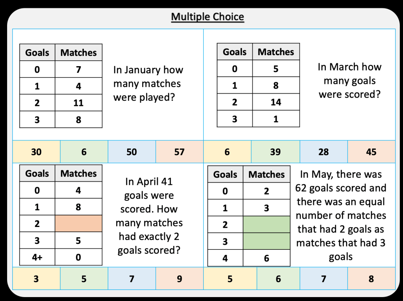The image size is (403, 301).
Task: Select answer 30 for the January question
Action: pos(36,152)
